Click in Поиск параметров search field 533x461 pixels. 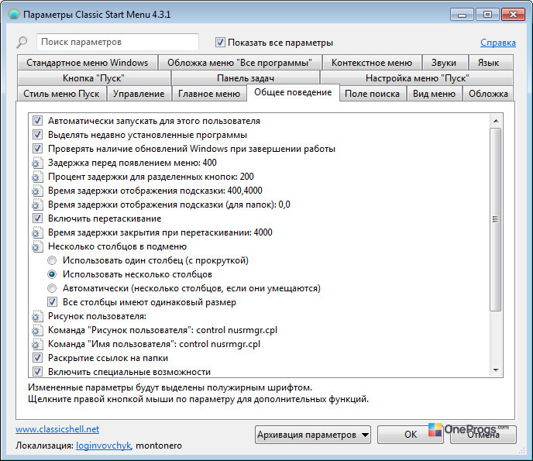point(118,42)
